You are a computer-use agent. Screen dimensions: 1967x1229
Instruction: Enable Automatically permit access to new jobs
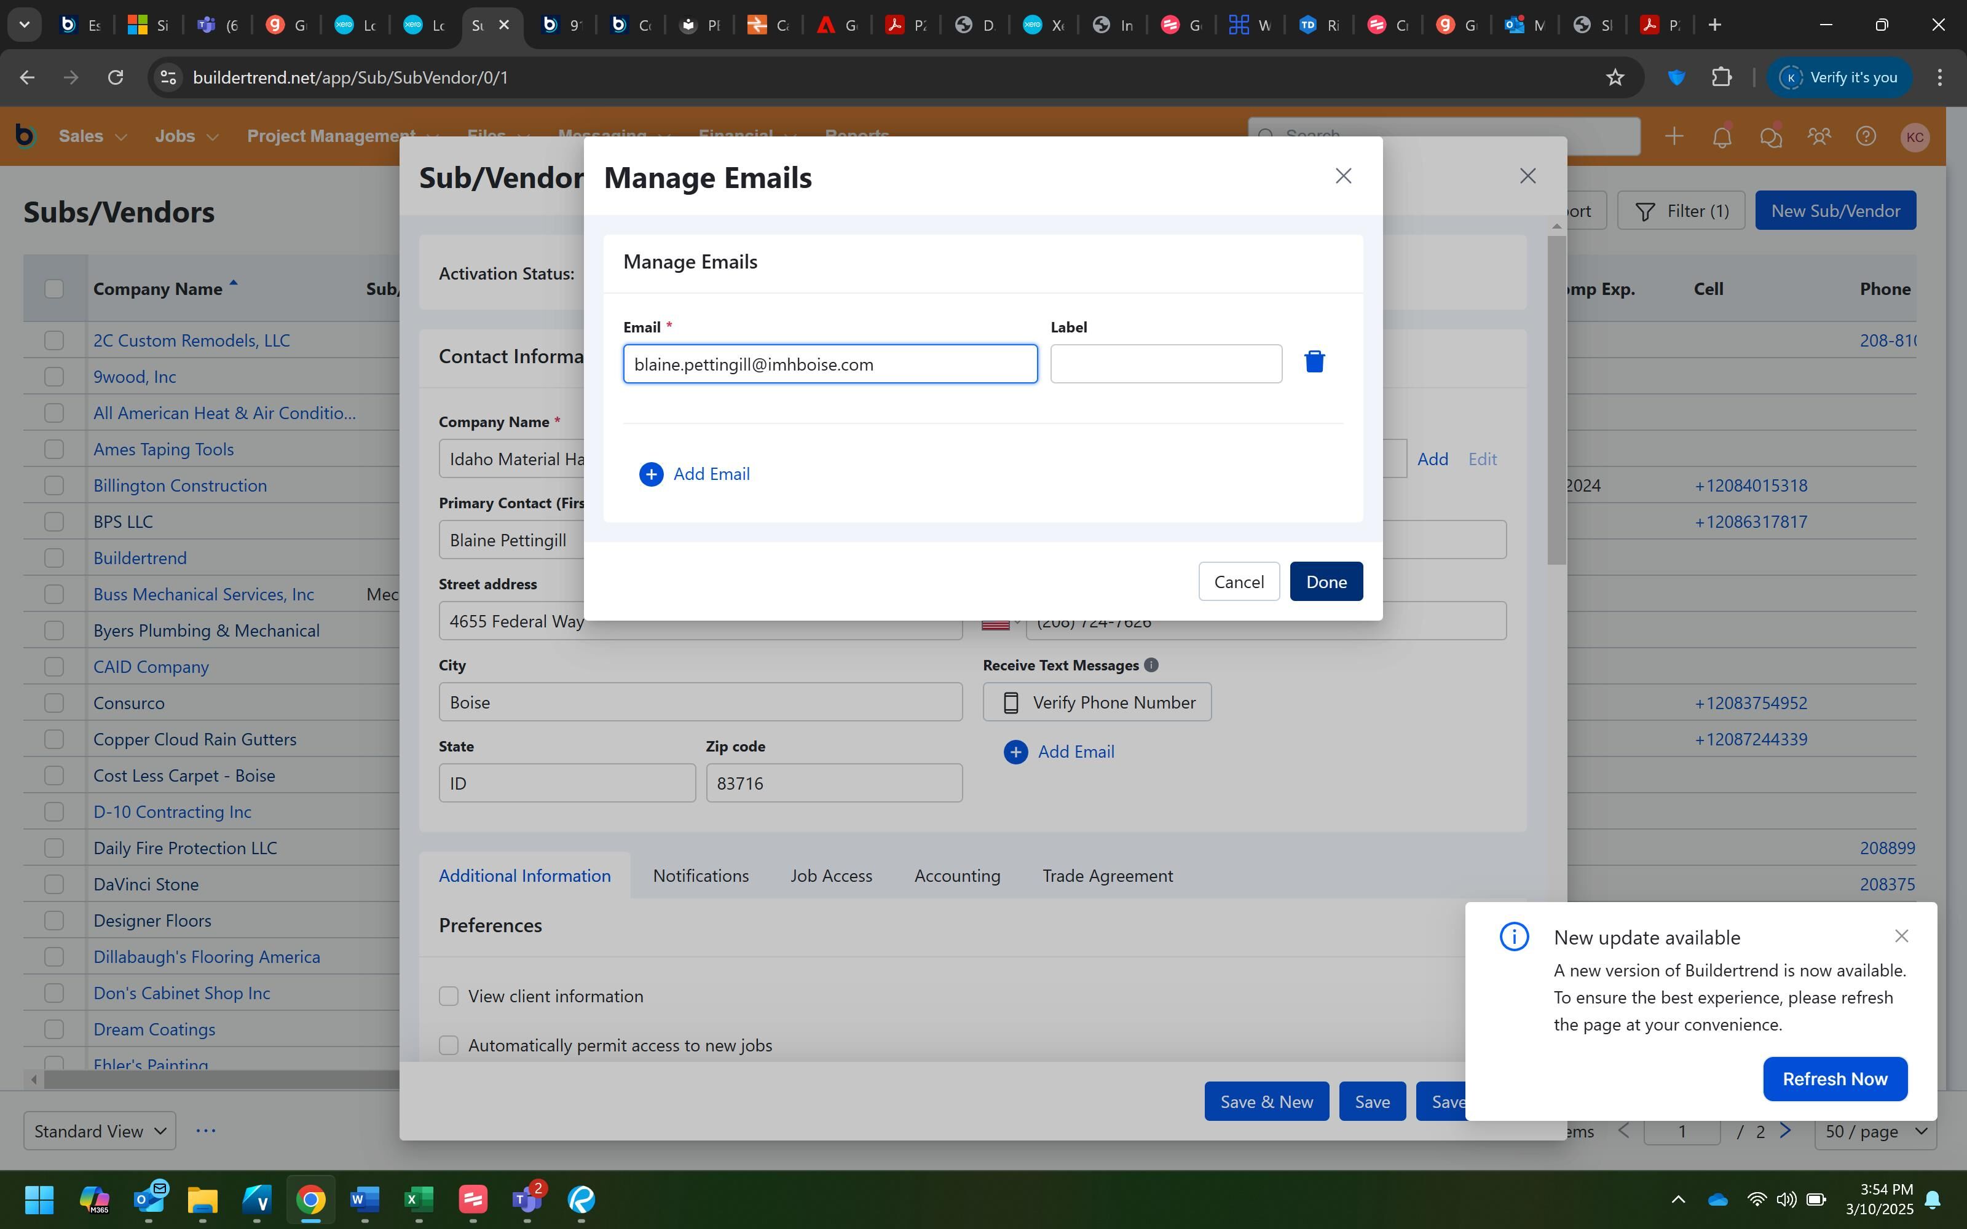click(x=449, y=1045)
